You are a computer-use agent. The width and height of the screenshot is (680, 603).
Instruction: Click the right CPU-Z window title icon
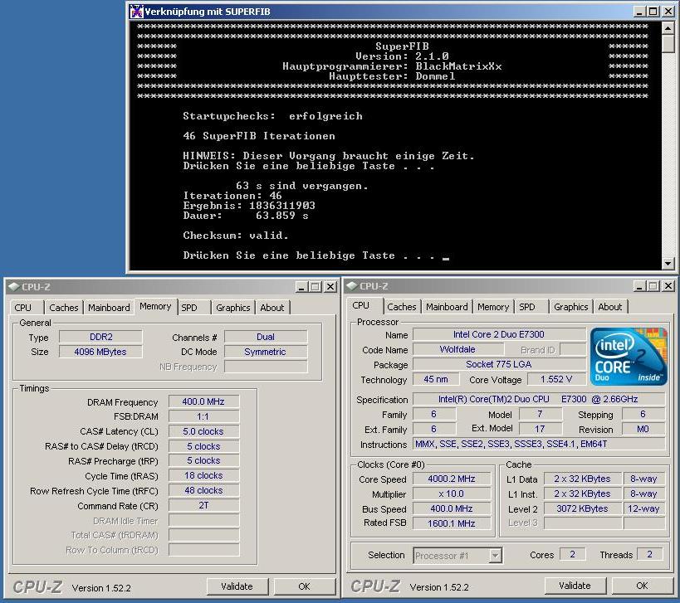point(352,286)
